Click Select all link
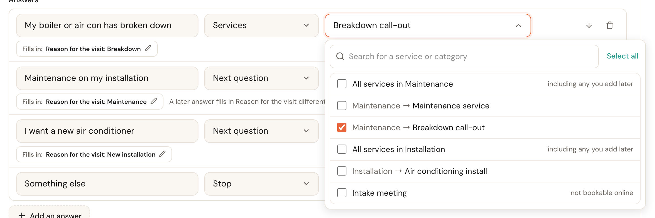The width and height of the screenshot is (655, 218). coord(623,56)
